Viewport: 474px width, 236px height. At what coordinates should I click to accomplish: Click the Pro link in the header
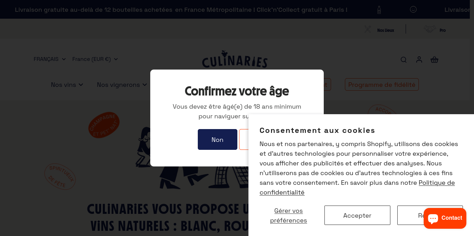(442, 30)
